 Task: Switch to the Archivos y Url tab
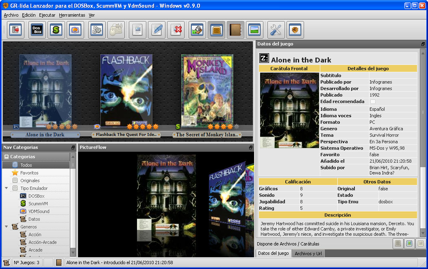coord(309,254)
